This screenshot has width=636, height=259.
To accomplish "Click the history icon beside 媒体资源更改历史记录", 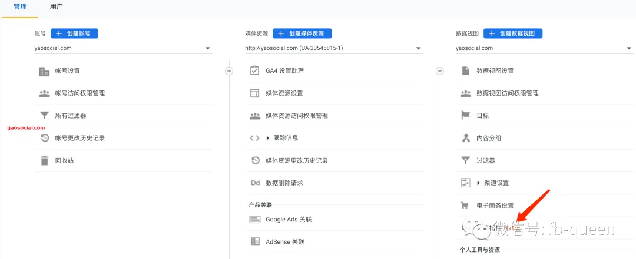I will (x=255, y=161).
